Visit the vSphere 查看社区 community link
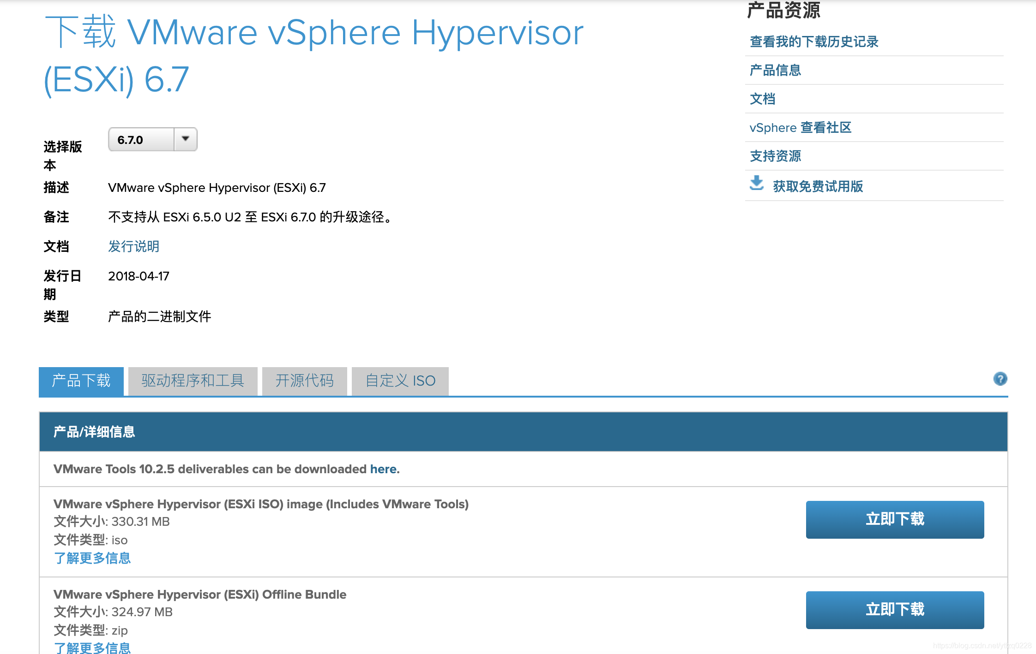 pyautogui.click(x=801, y=128)
